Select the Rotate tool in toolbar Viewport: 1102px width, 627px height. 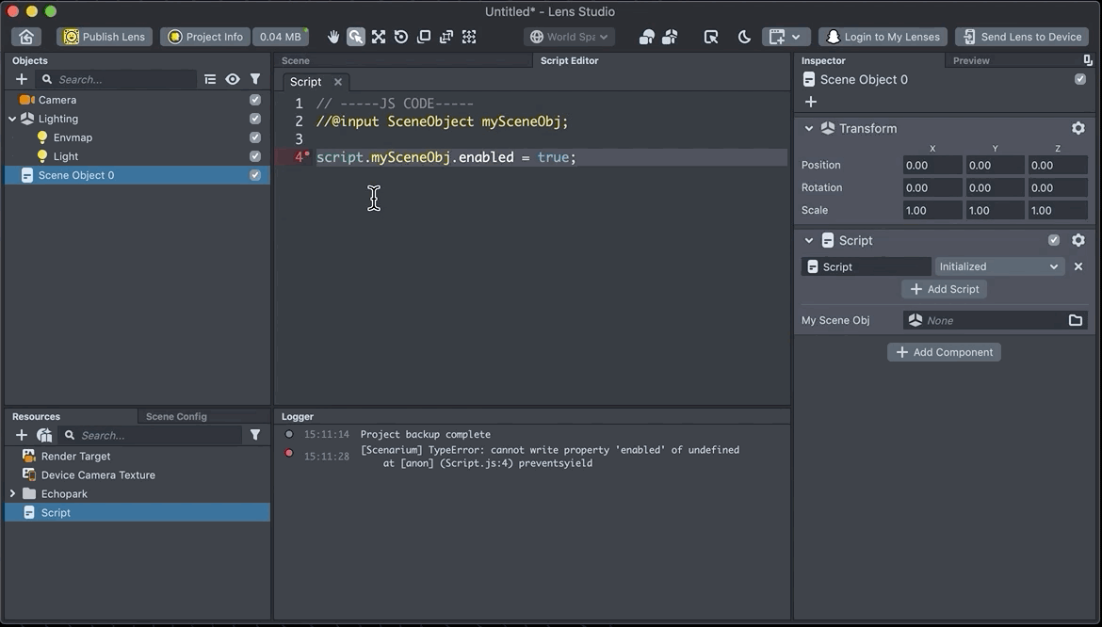pyautogui.click(x=401, y=37)
